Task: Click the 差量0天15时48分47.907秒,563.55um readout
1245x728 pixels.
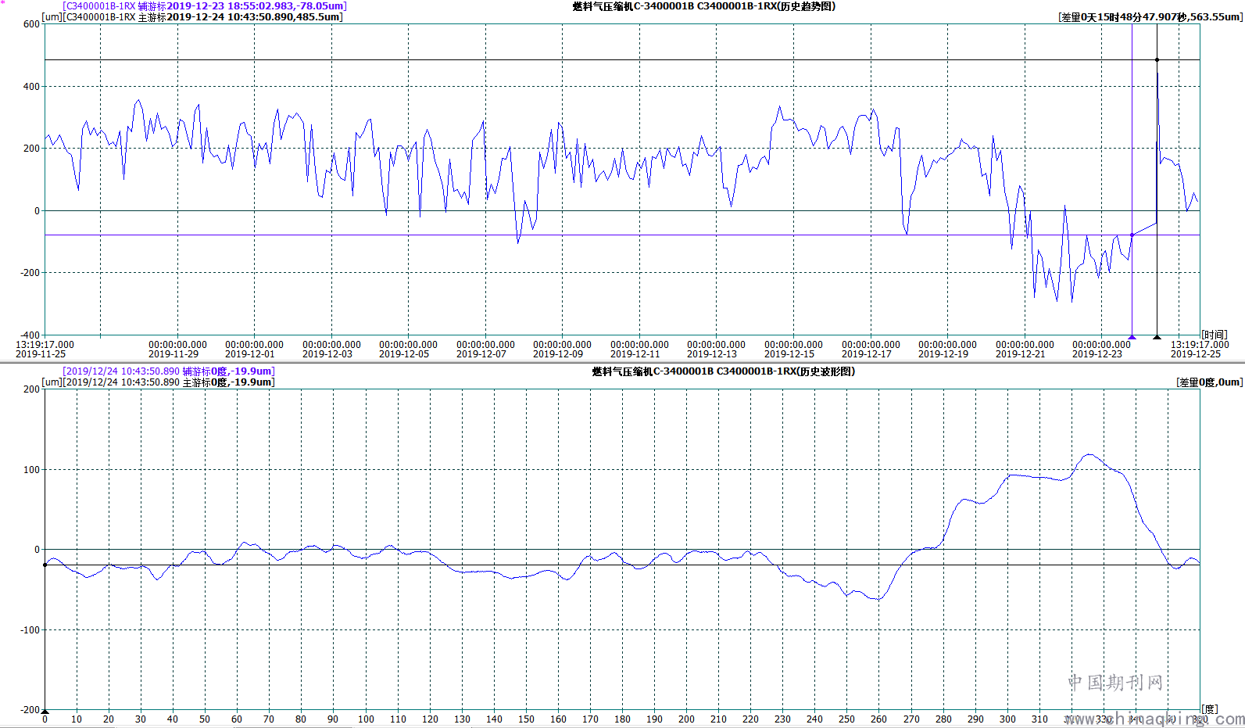Action: (1150, 16)
